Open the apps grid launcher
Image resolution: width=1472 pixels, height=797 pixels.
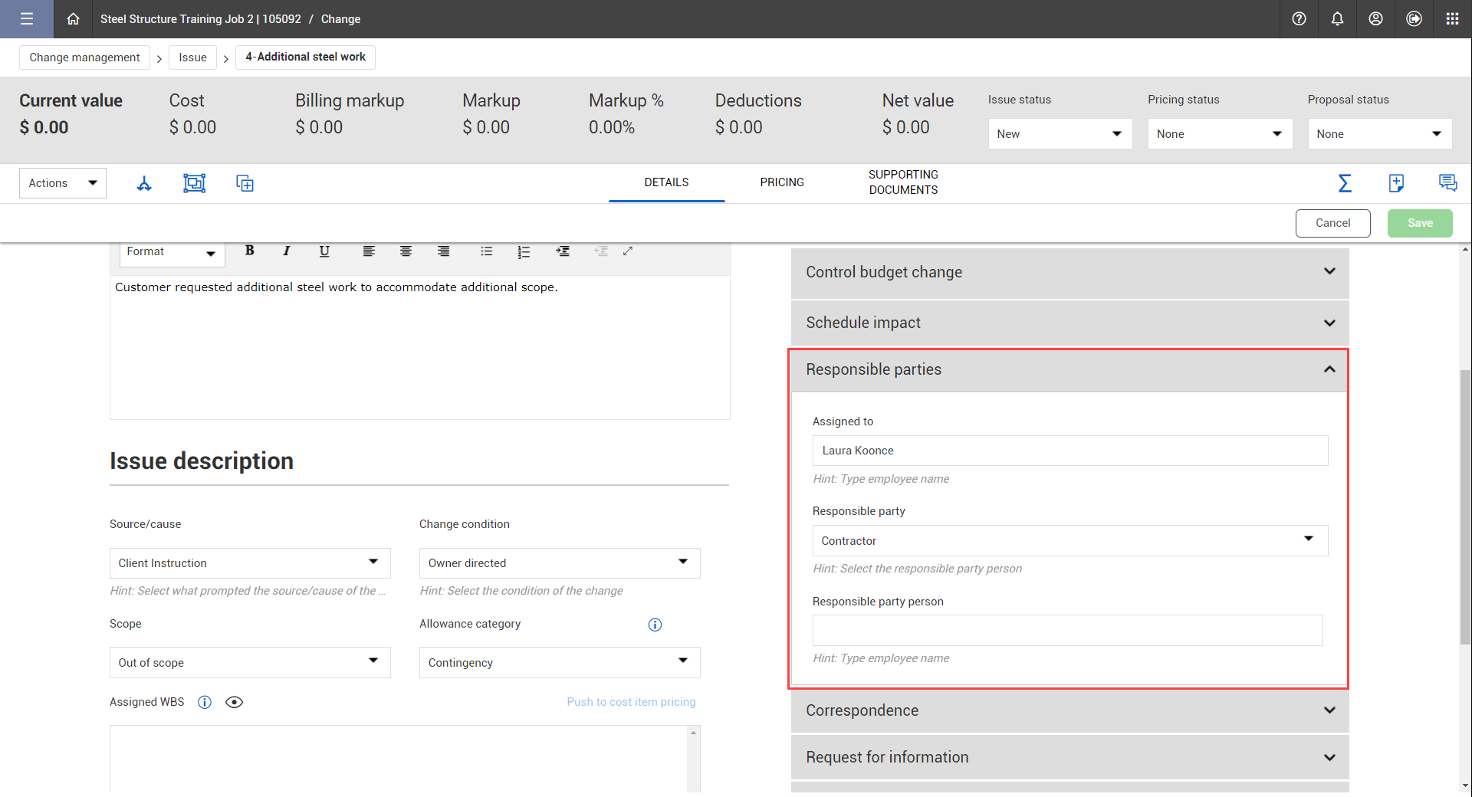(1452, 19)
